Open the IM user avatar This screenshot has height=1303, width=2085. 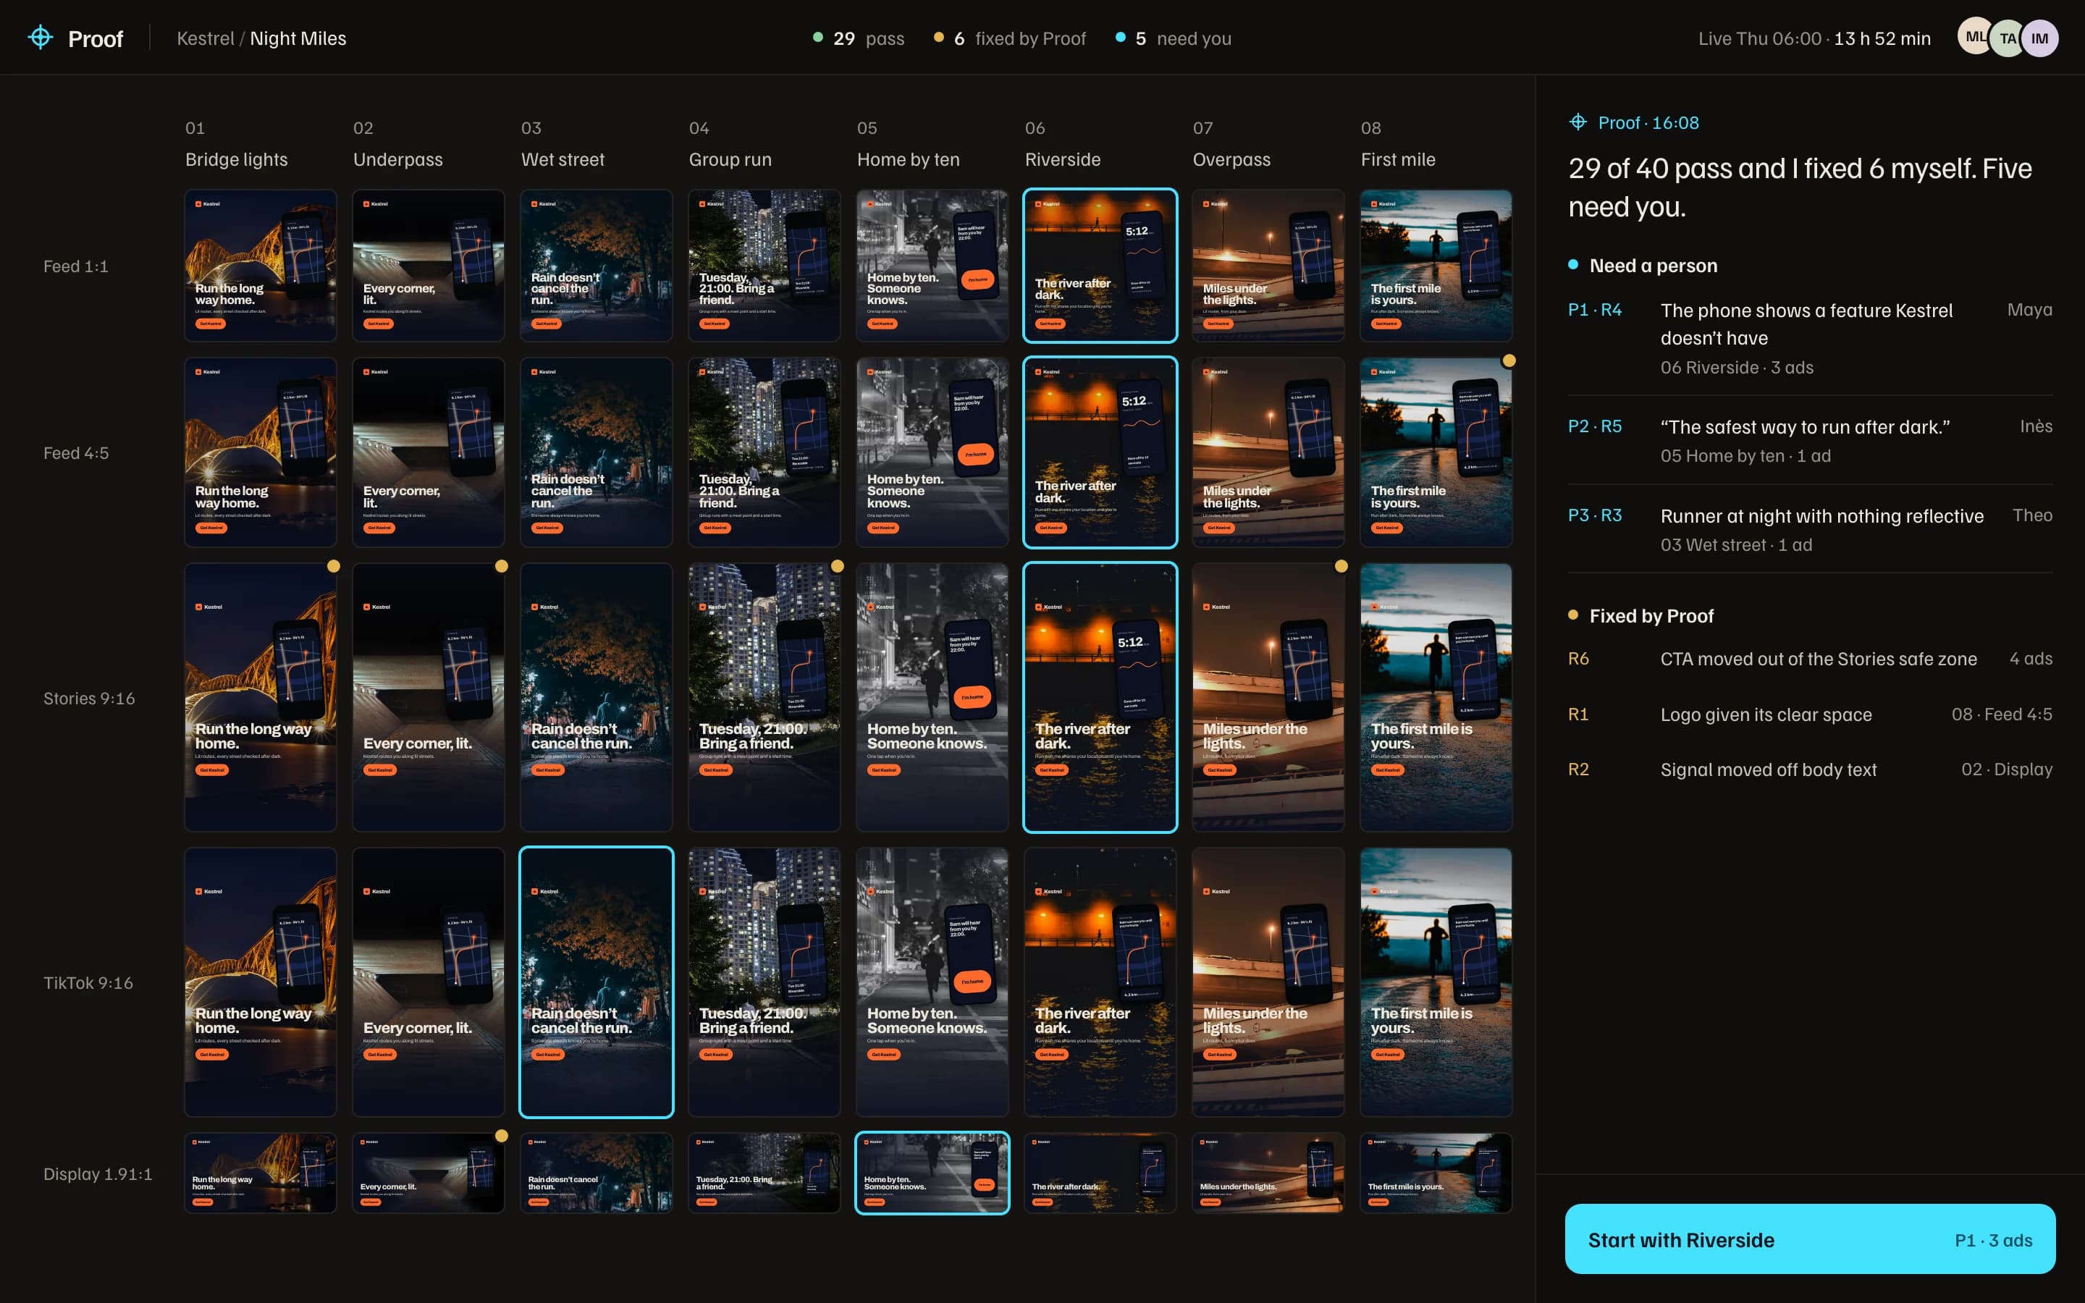2039,38
